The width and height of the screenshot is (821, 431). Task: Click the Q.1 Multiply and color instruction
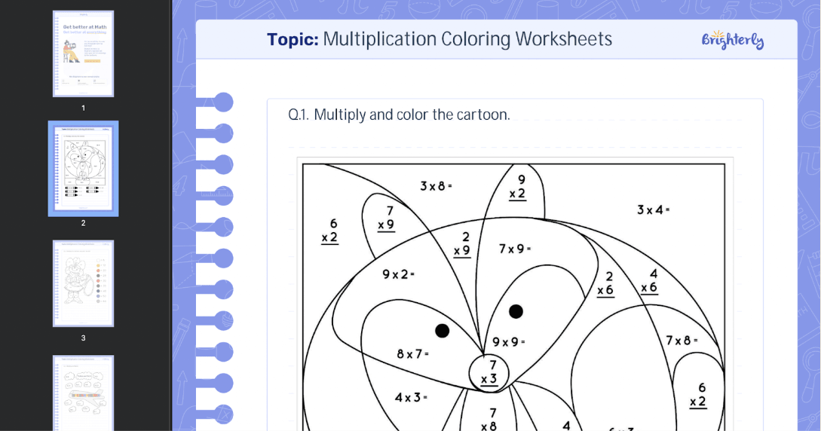pos(399,115)
